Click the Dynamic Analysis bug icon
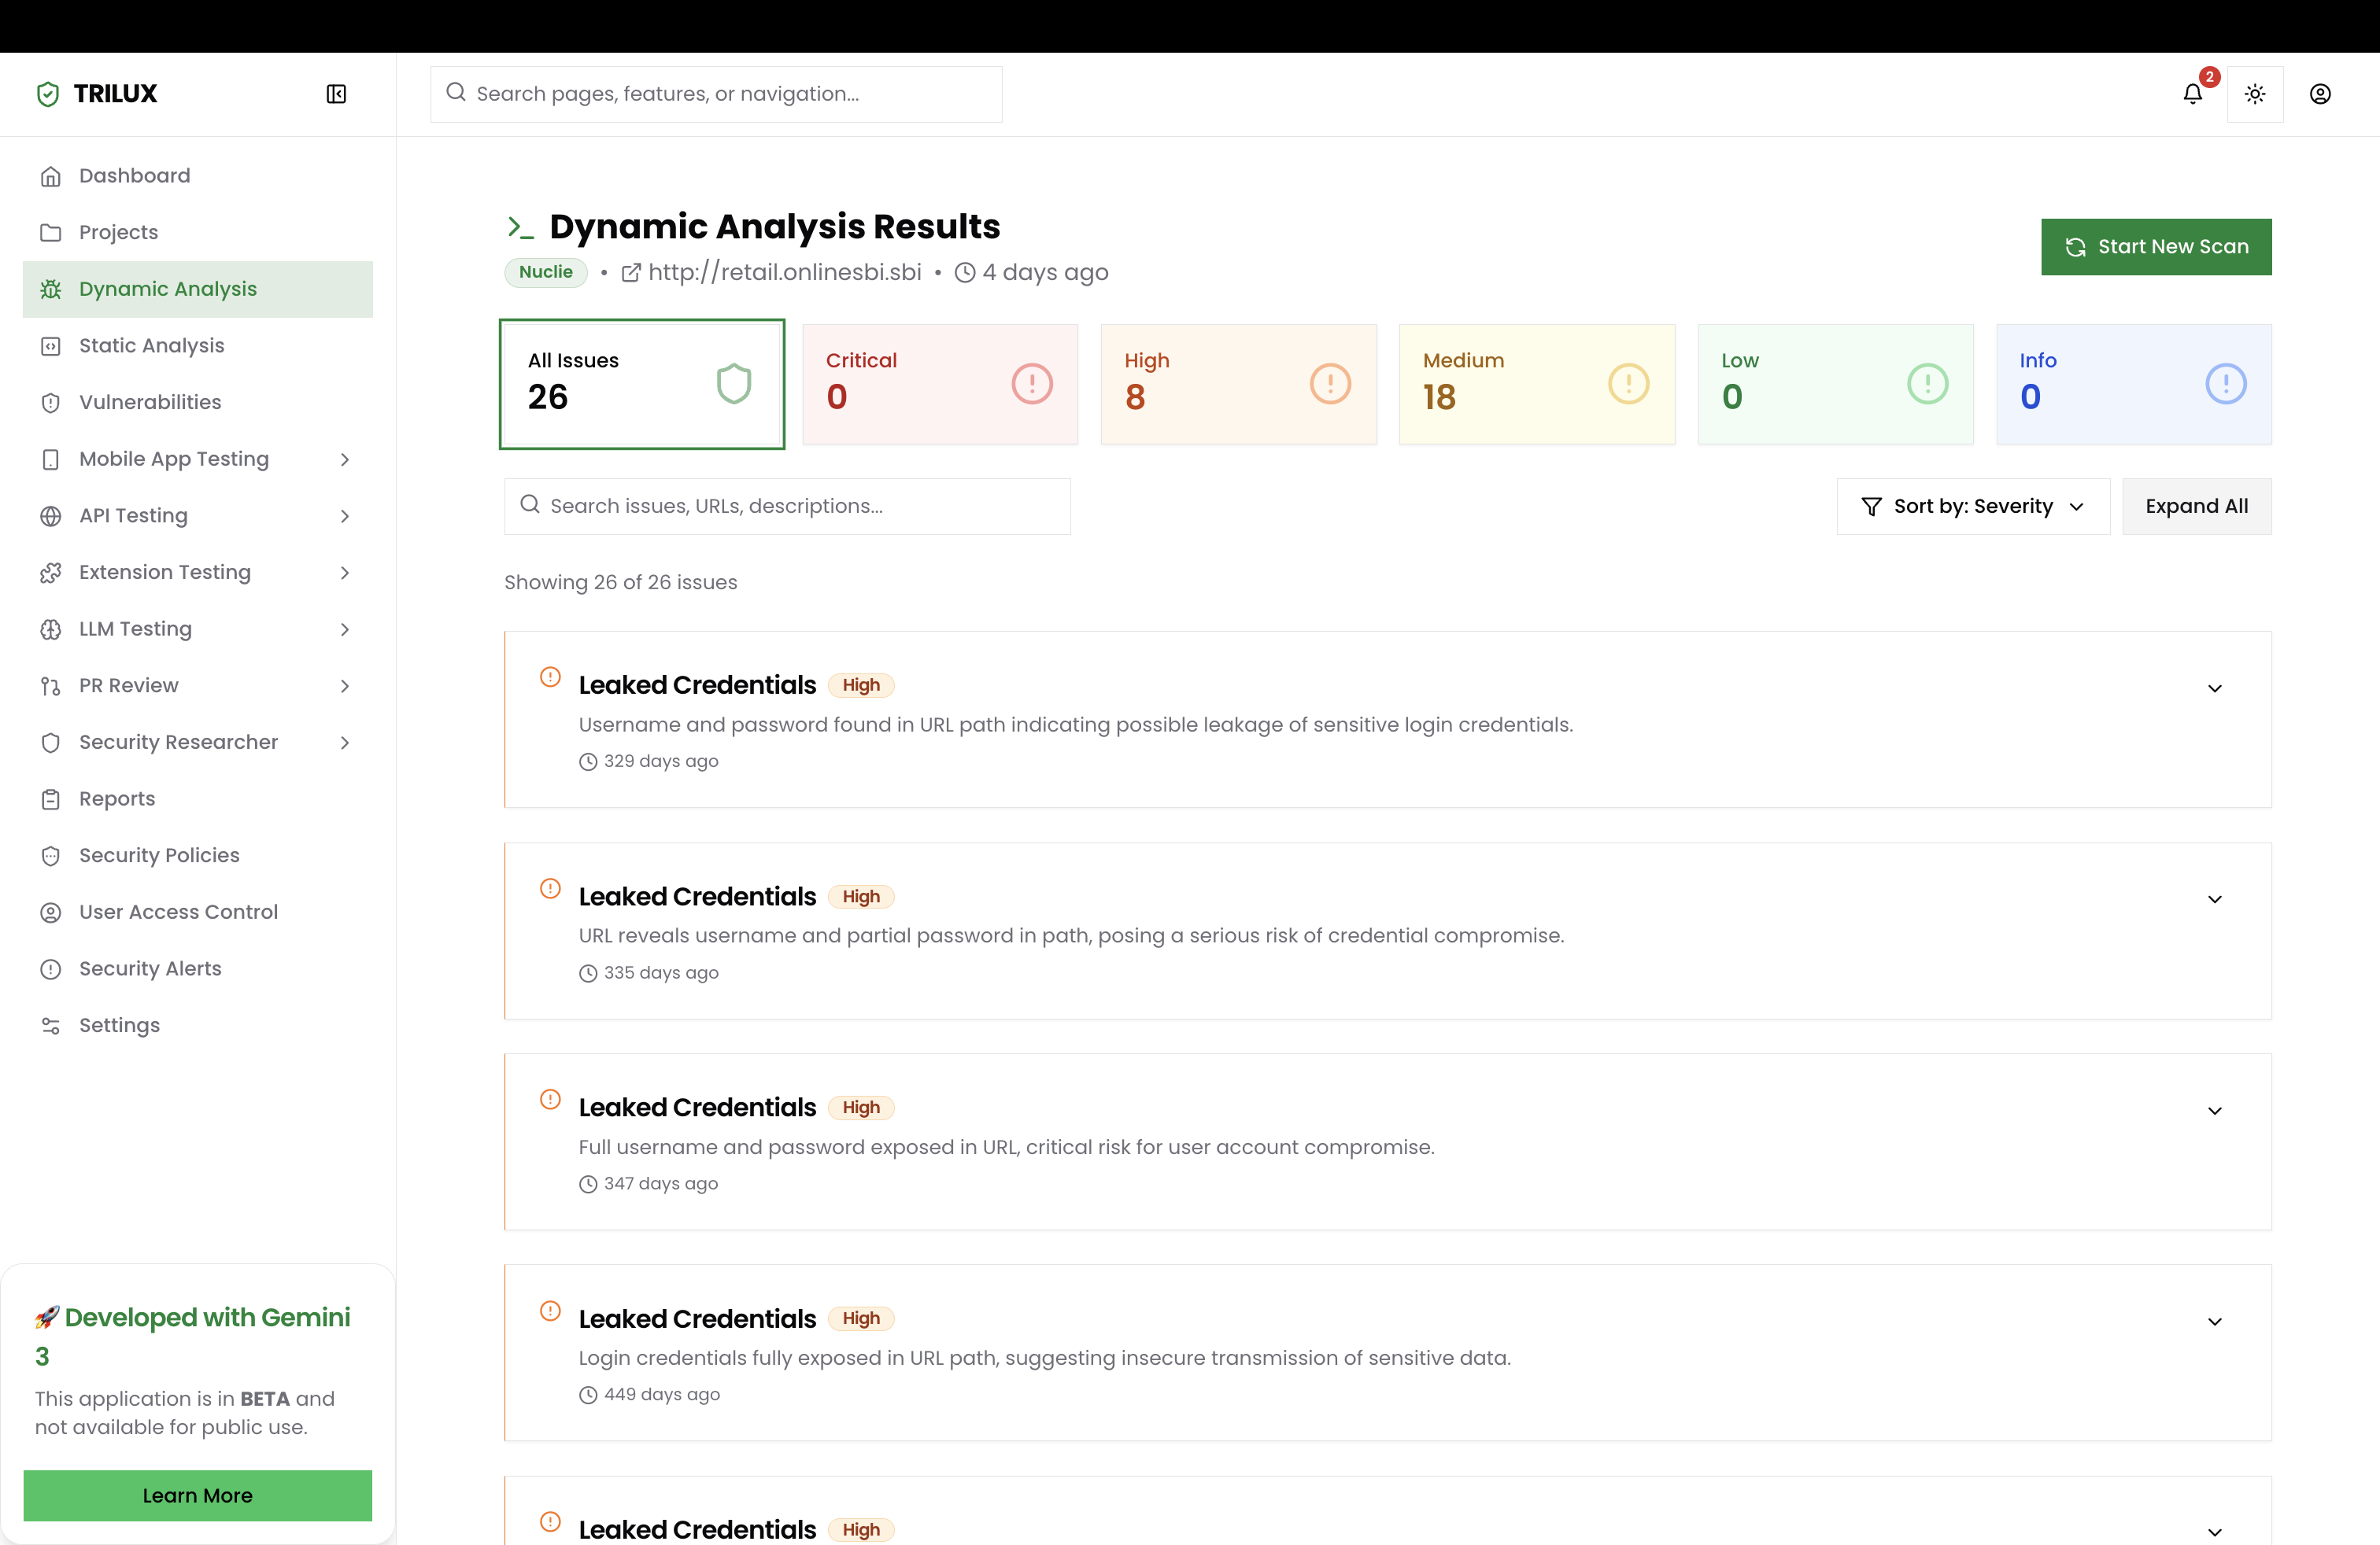 [x=51, y=289]
